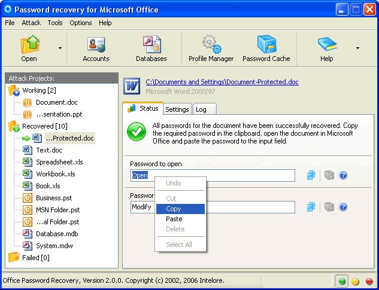Click the Excel icon beside Spreadsheet.xls
This screenshot has height=290, width=379.
(28, 162)
